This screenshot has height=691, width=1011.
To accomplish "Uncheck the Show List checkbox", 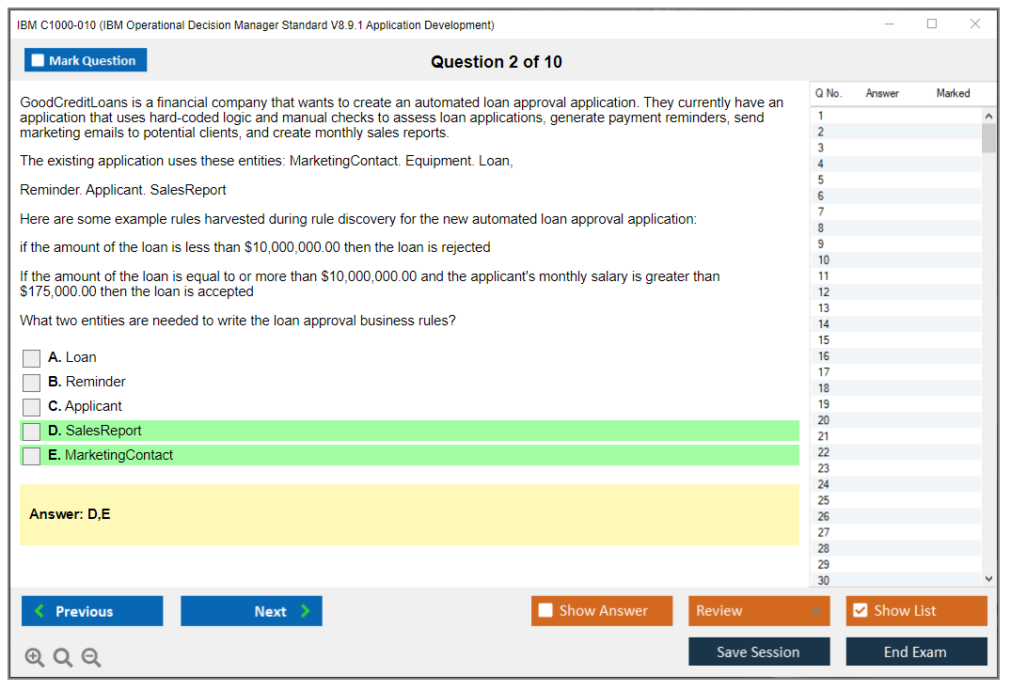I will tap(860, 611).
